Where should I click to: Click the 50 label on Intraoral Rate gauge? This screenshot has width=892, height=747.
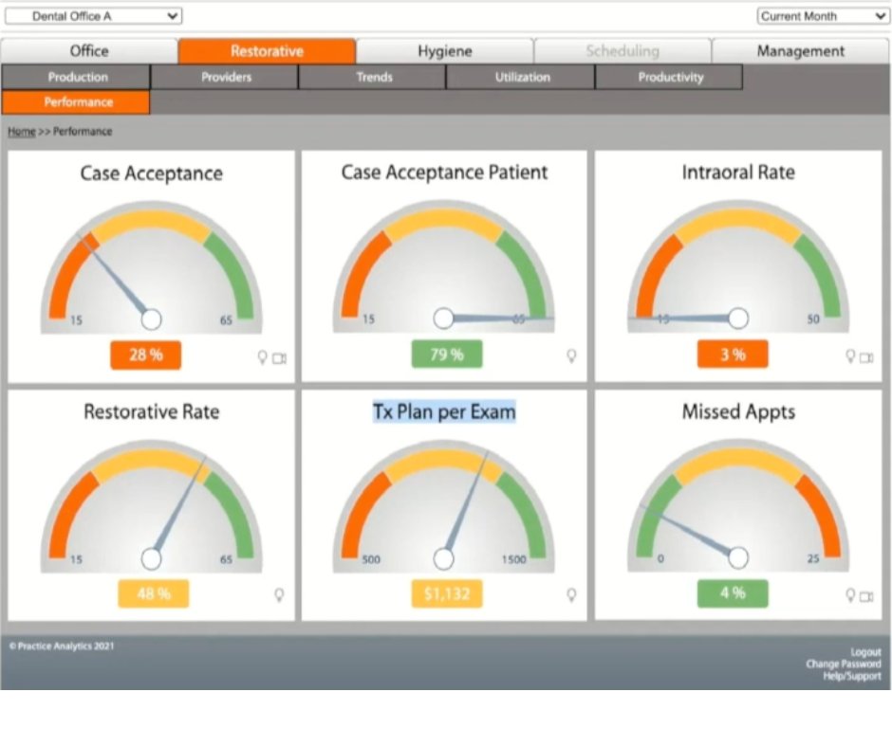[813, 319]
